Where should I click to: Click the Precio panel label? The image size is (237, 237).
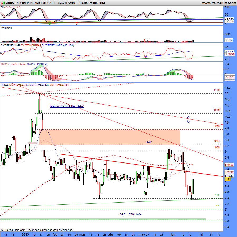point(5,85)
